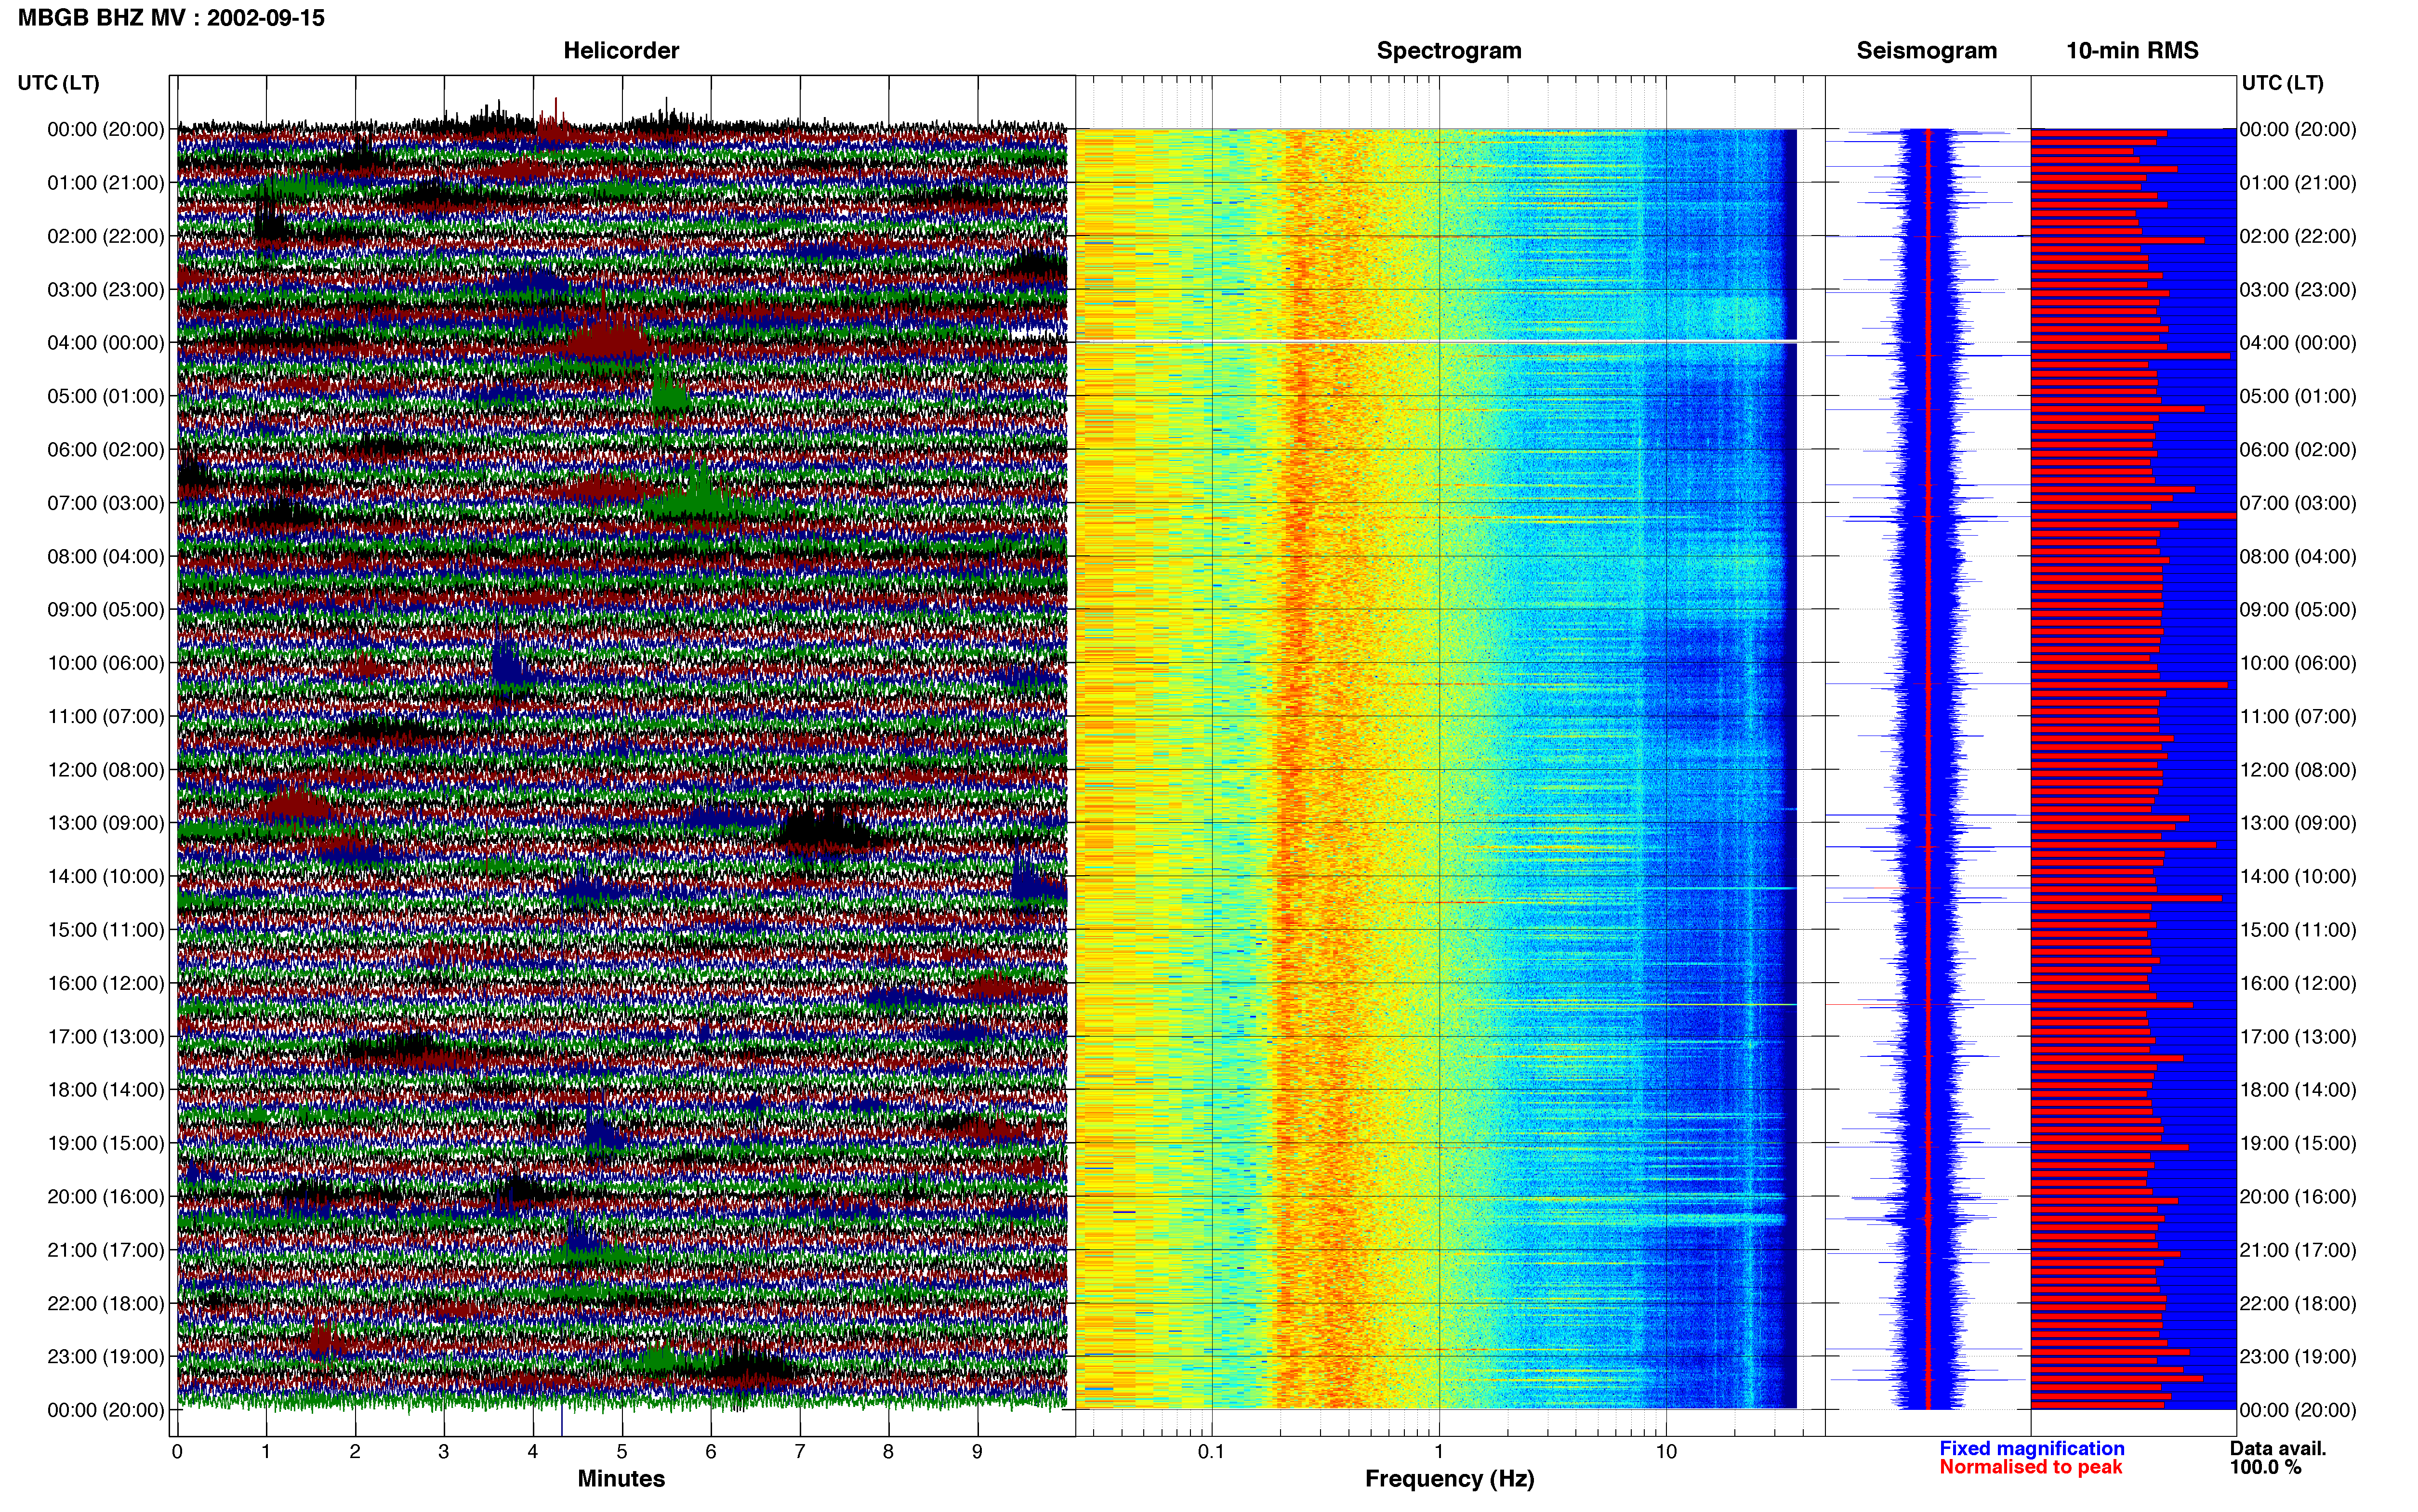The image size is (2418, 1512).
Task: Click RMS-side time label 17:00 (13:00)
Action: tap(2298, 1037)
